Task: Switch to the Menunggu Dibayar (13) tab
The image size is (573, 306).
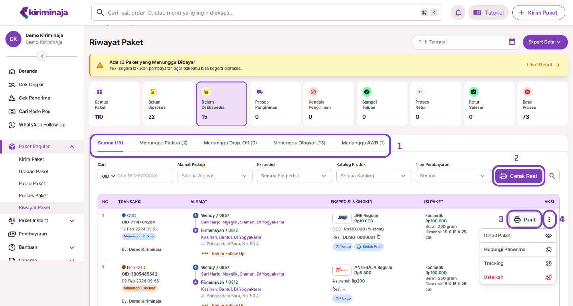Action: (x=299, y=143)
